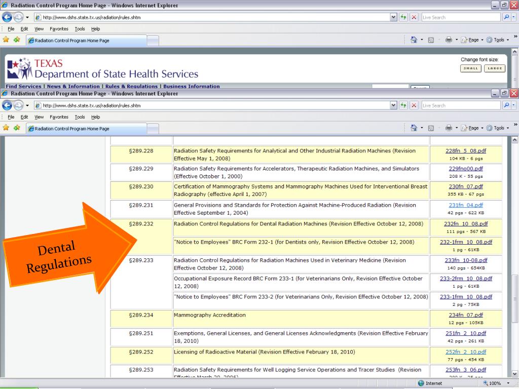Click Refresh icon in the foreground window's address bar
The height and width of the screenshot is (389, 519).
pos(404,105)
